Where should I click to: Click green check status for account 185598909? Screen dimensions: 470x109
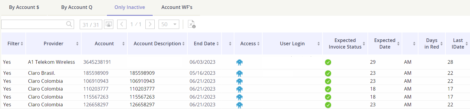coord(328,73)
